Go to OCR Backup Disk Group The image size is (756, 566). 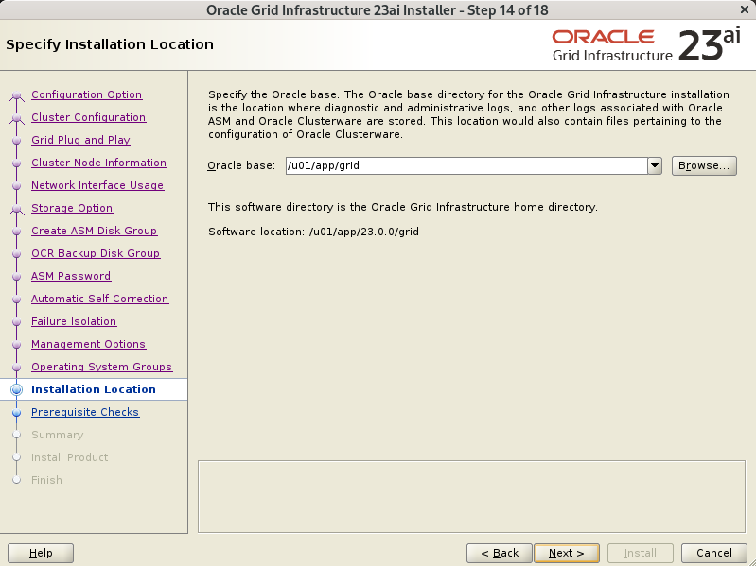96,252
